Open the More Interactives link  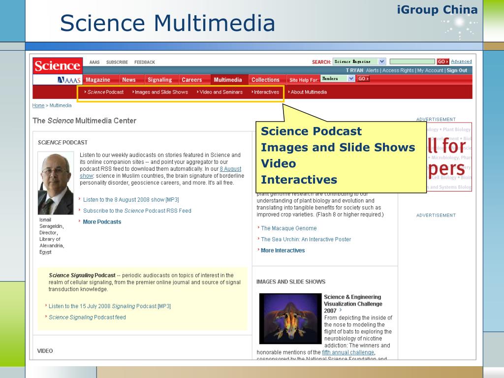tap(283, 251)
